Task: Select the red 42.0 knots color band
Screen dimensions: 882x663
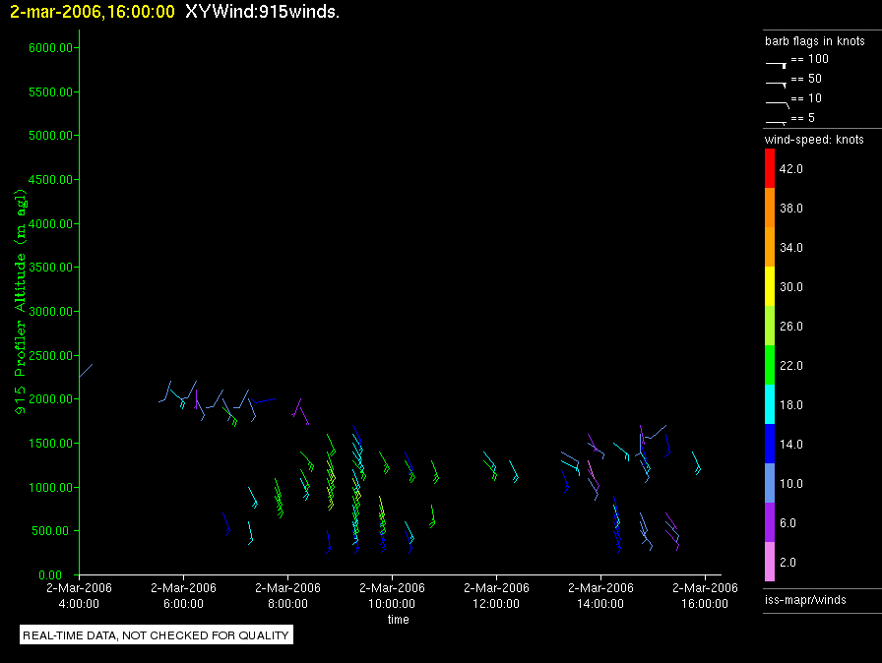Action: pyautogui.click(x=769, y=168)
